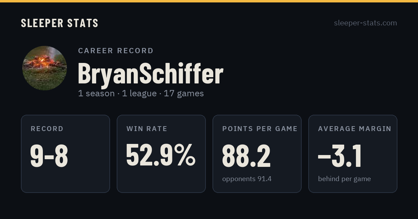418x219 pixels.
Task: Click the SLEEPER STATS logo text
Action: tap(60, 23)
